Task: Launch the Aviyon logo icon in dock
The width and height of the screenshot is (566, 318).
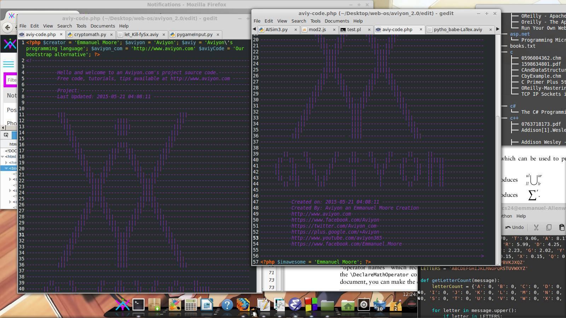Action: point(122,305)
